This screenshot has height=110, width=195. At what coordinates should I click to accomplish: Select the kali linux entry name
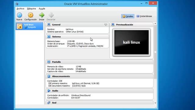point(29,25)
